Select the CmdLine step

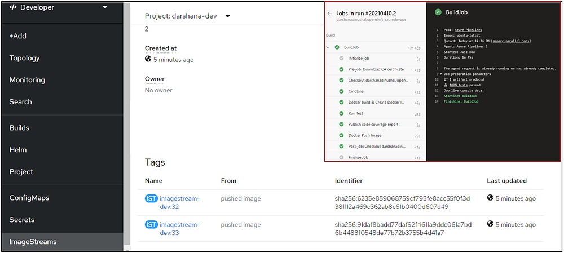376,92
